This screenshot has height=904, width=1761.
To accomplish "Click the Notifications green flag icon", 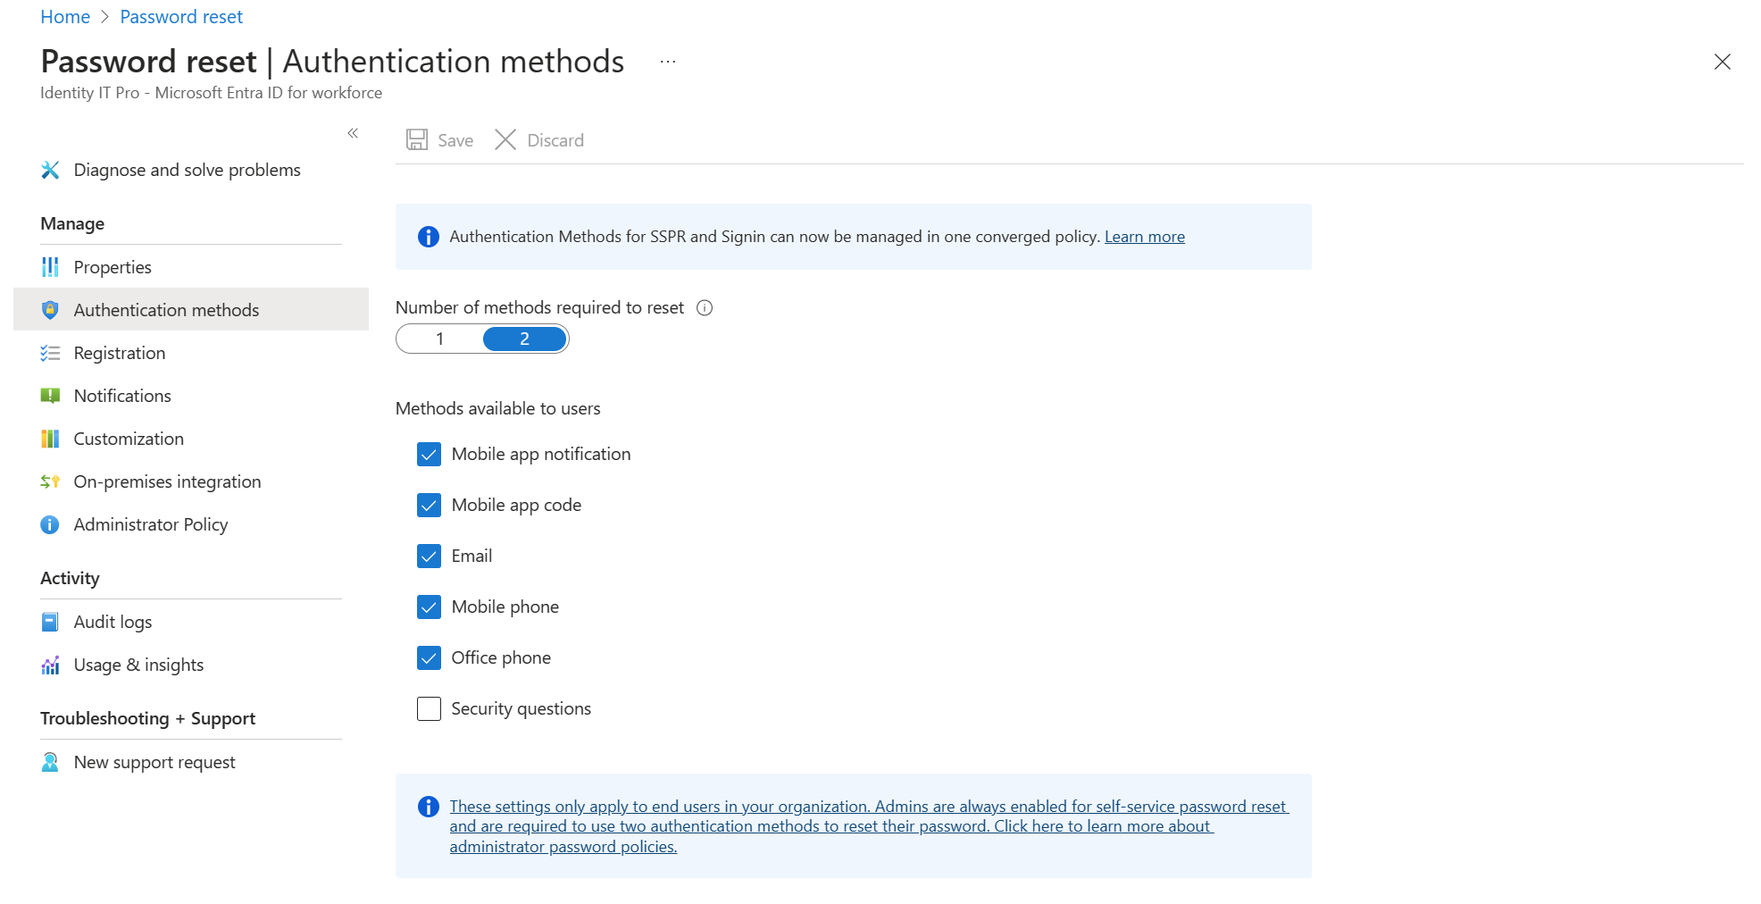I will pyautogui.click(x=51, y=396).
